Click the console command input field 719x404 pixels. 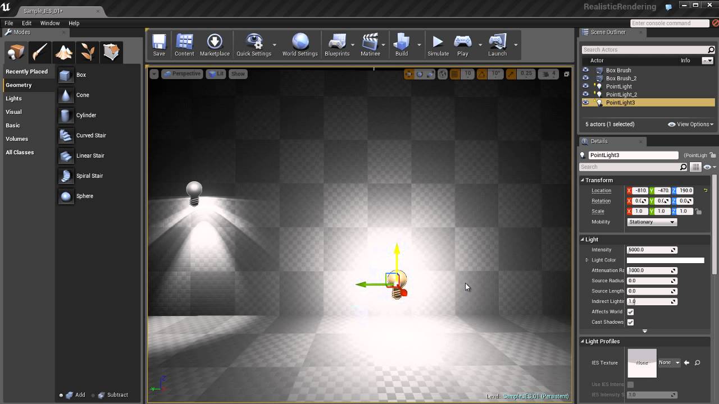[x=670, y=23]
